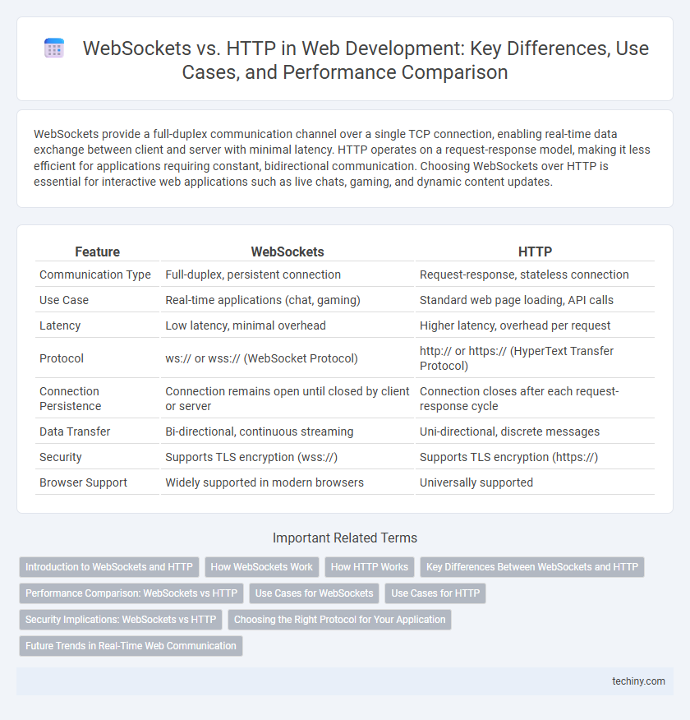690x720 pixels.
Task: Click the article title heading
Action: 366,60
